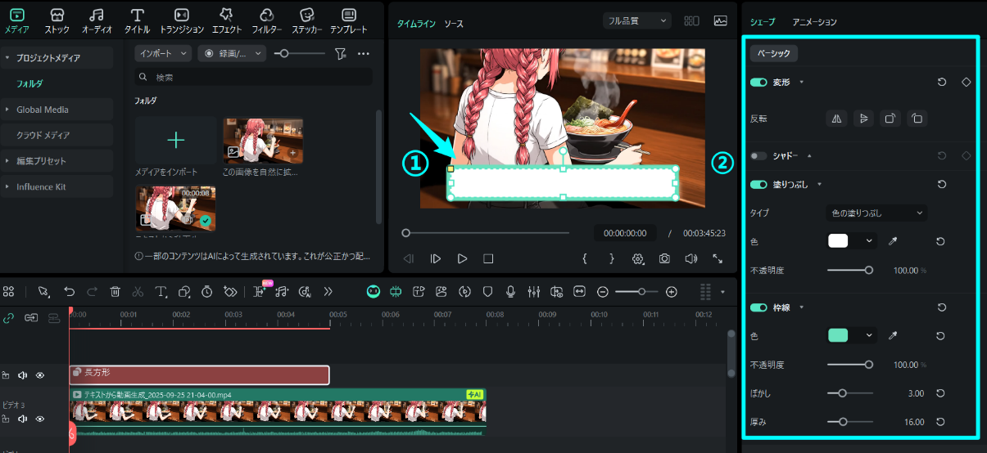Pick fill color with eyedropper
Viewport: 987px width, 453px height.
(x=894, y=241)
